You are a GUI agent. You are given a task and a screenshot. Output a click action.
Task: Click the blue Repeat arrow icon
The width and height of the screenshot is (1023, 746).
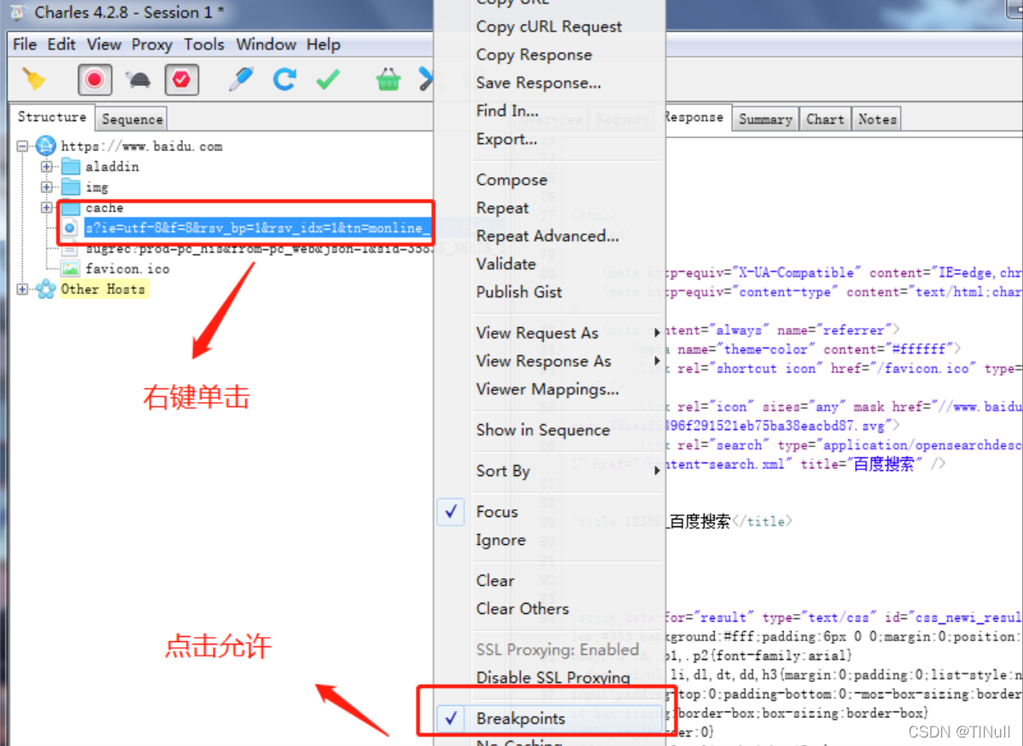tap(284, 80)
